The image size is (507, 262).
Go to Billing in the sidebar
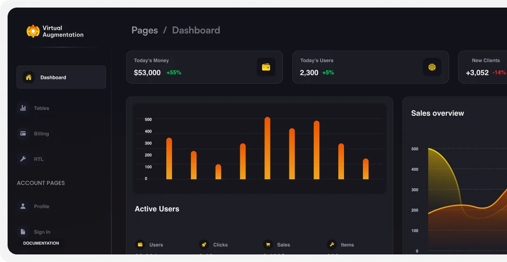point(41,133)
